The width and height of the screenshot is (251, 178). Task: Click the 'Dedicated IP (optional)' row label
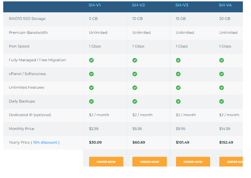tap(30, 115)
